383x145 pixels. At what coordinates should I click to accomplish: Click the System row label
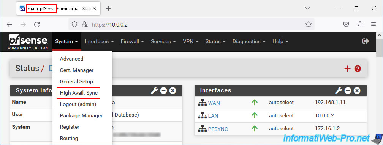tap(21, 127)
